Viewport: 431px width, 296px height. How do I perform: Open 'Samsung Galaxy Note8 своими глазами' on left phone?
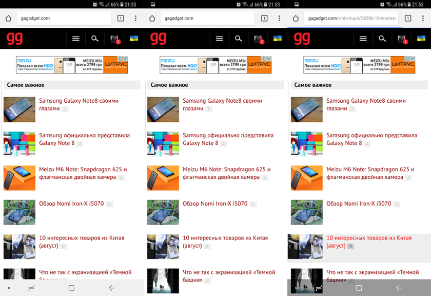coord(79,105)
